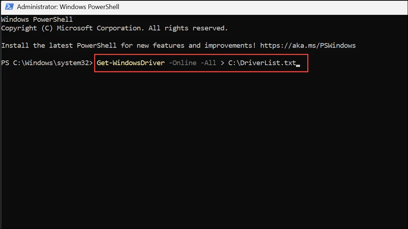Click 'Windows PowerShell' on the first console line
Image resolution: width=408 pixels, height=229 pixels.
[37, 20]
